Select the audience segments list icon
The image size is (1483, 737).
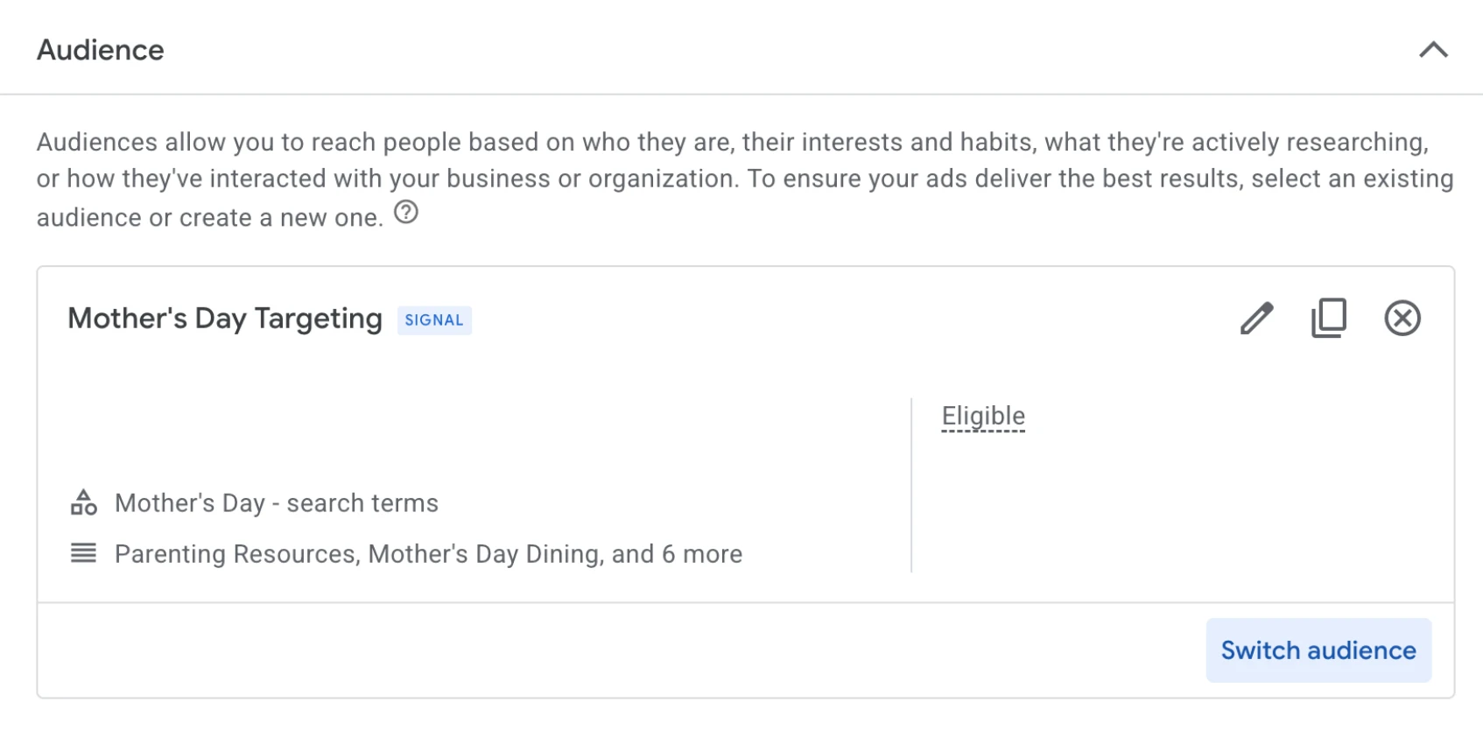(83, 552)
